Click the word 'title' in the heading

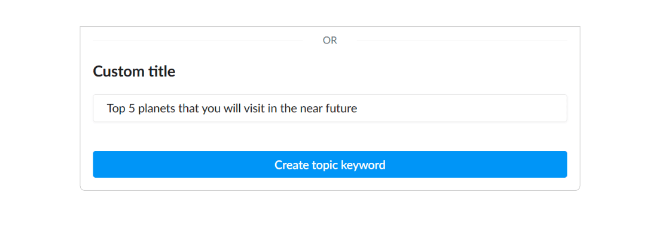pos(162,72)
